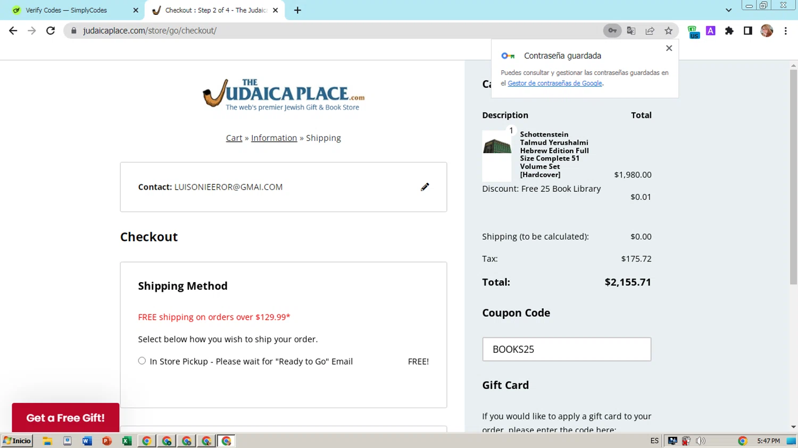This screenshot has width=798, height=448.
Task: Go to Information breadcrumb link
Action: 274,138
